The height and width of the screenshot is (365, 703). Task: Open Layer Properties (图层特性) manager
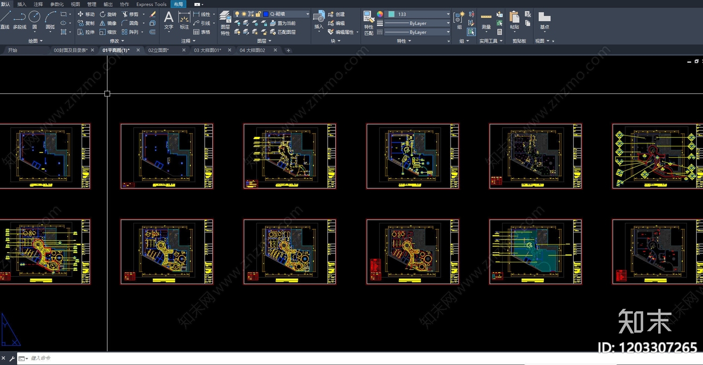coord(225,23)
